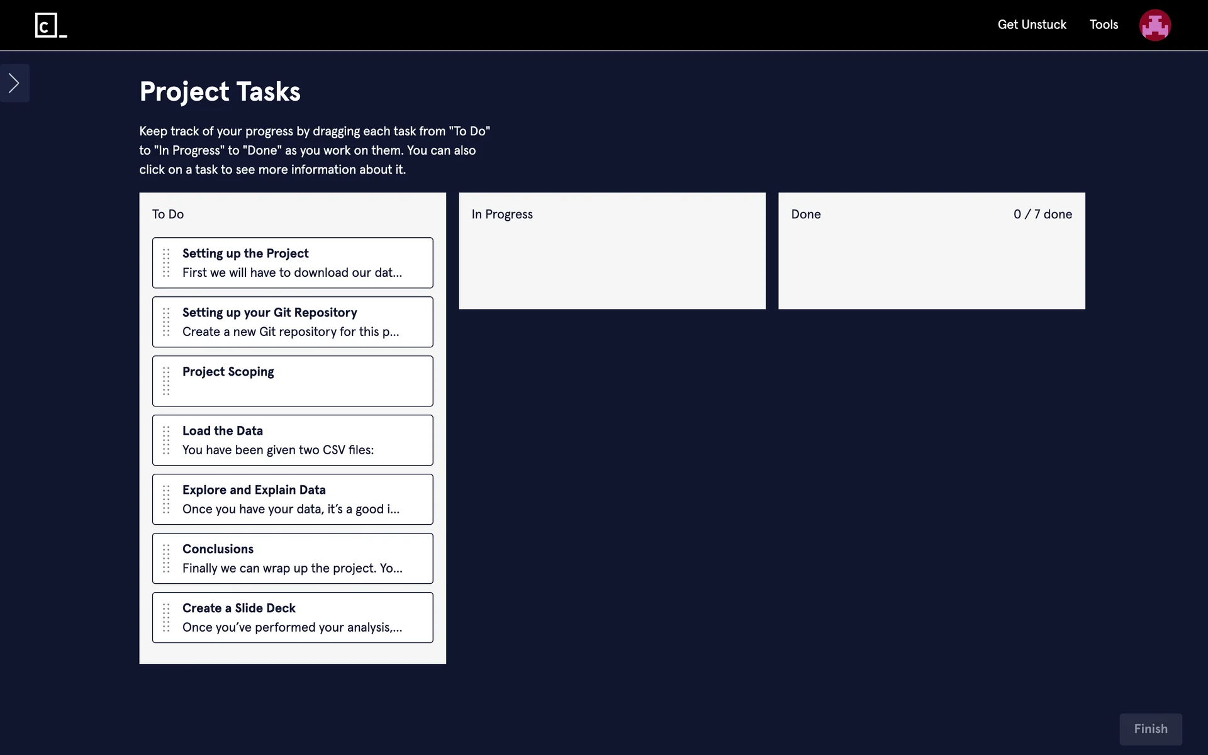Click drag handle on Setting up the Project
Viewport: 1208px width, 755px height.
(x=166, y=263)
